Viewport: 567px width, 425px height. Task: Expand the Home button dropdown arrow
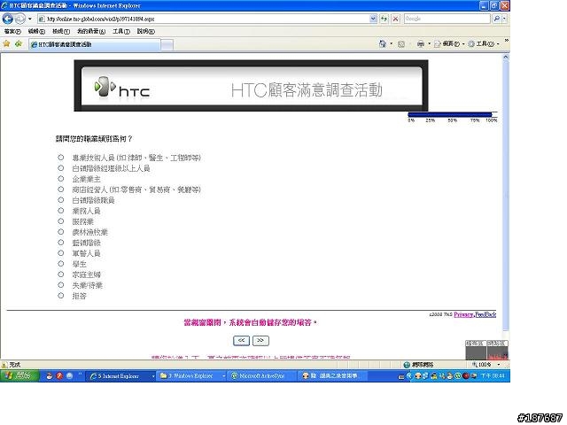391,44
